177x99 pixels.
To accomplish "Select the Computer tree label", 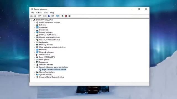I will (x=43, y=27).
